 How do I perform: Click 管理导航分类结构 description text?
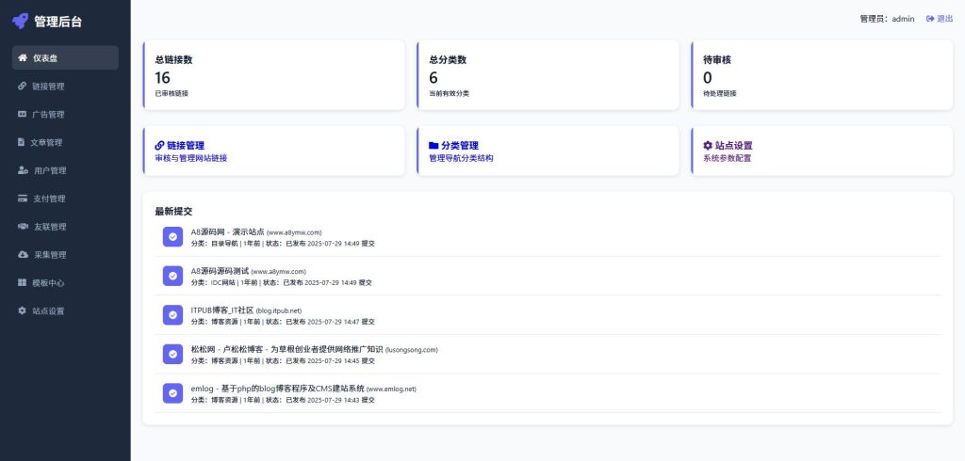click(461, 158)
